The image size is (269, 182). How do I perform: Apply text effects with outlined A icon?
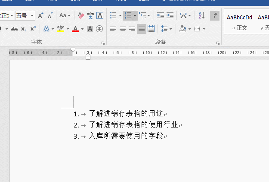(46, 29)
